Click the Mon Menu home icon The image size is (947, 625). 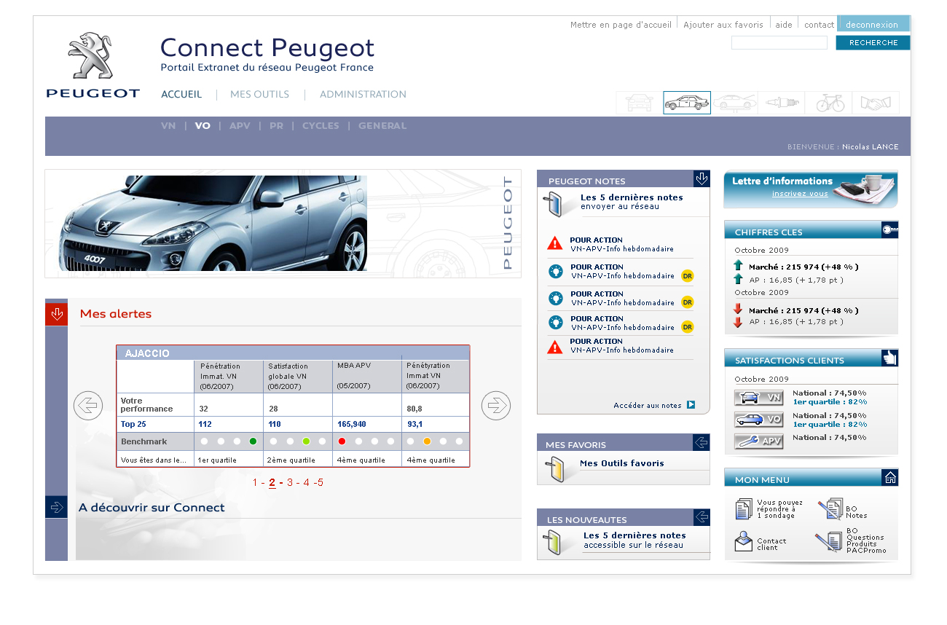click(889, 477)
